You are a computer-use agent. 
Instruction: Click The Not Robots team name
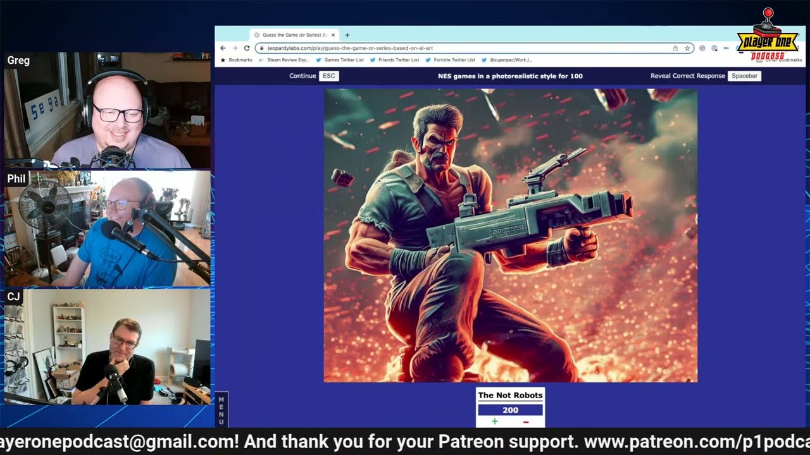[x=510, y=396]
